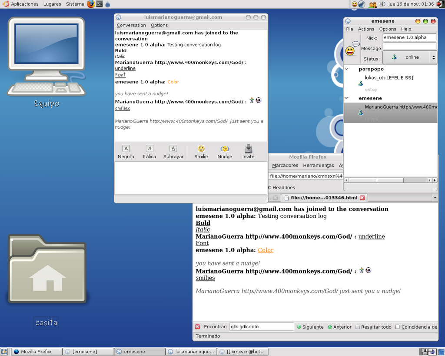The image size is (445, 356).
Task: Select the MarianoGuerra contact in emesene list
Action: [x=390, y=113]
